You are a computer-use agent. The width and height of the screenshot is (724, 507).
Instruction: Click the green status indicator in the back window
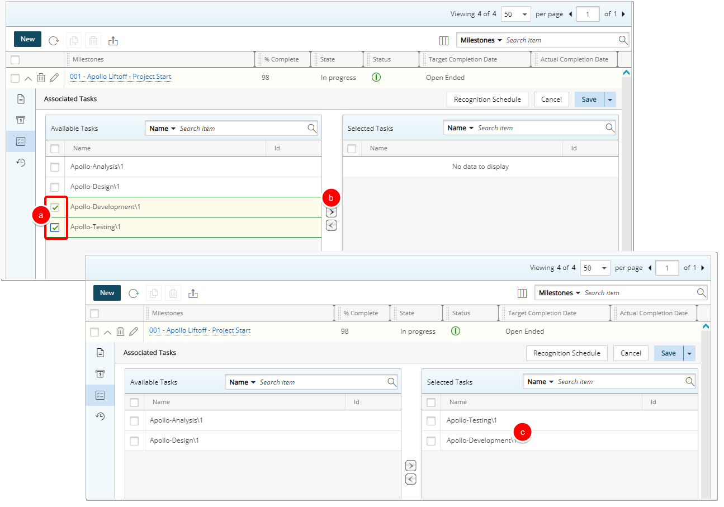(376, 77)
